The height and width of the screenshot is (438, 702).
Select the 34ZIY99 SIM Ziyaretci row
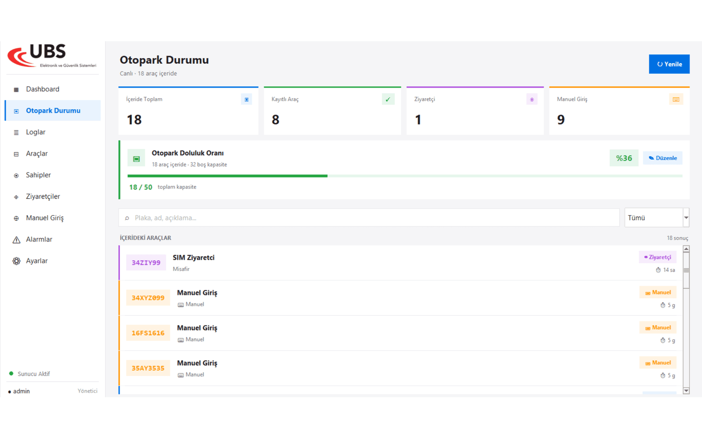click(x=400, y=263)
